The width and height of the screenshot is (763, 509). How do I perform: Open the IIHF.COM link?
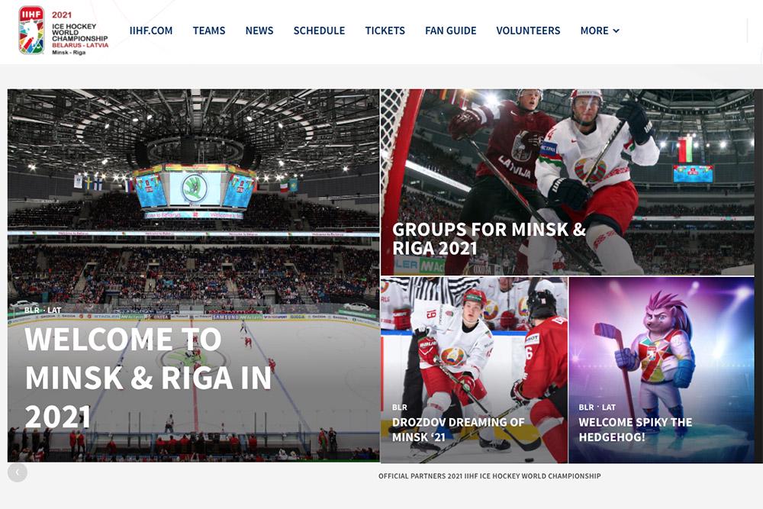click(x=151, y=31)
